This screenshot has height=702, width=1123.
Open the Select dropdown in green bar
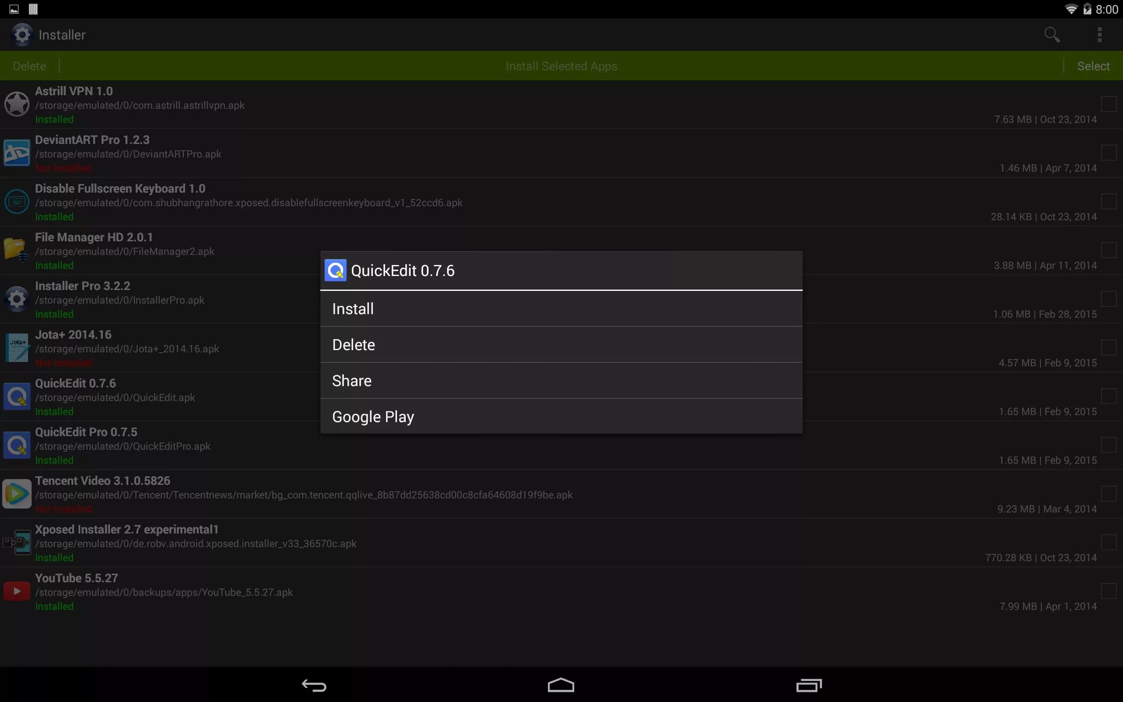(1093, 66)
